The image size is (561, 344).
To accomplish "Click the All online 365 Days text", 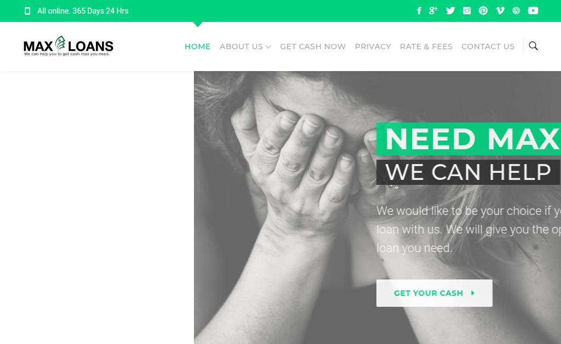I will 83,11.
